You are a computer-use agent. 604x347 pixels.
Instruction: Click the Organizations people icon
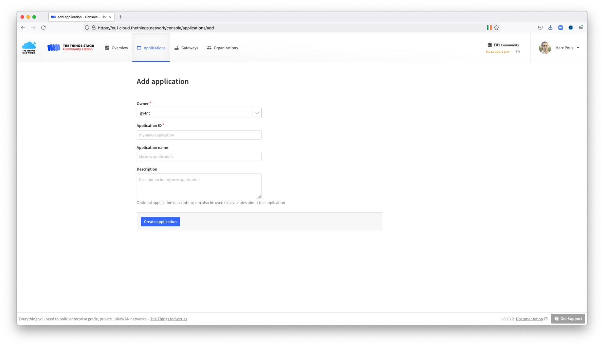pos(209,48)
